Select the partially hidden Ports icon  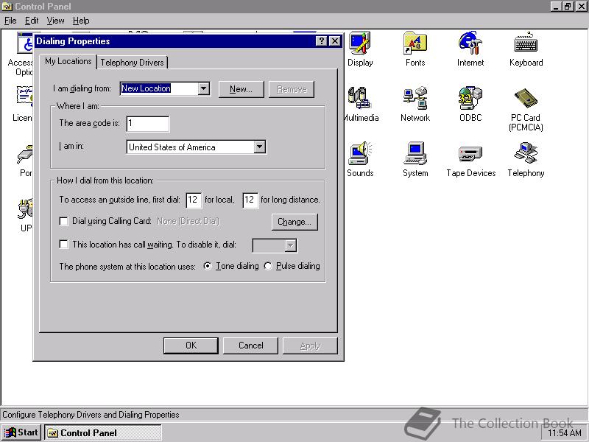[26, 159]
